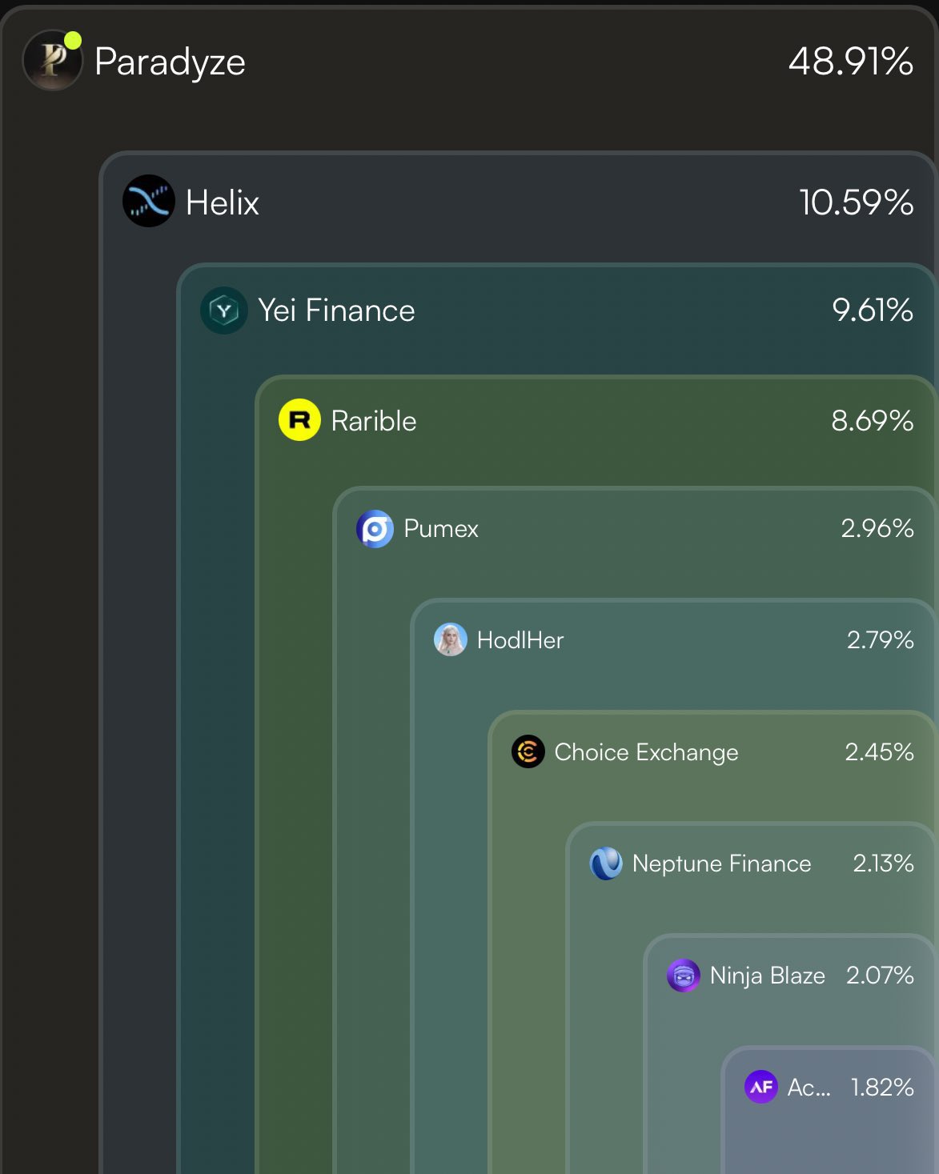Select the Yei Finance label
This screenshot has width=939, height=1174.
pyautogui.click(x=336, y=311)
